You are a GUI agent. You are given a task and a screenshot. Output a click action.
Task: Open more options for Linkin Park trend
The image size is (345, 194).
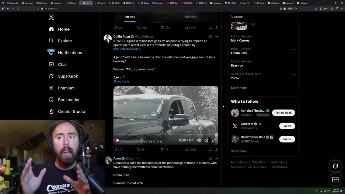293,49
